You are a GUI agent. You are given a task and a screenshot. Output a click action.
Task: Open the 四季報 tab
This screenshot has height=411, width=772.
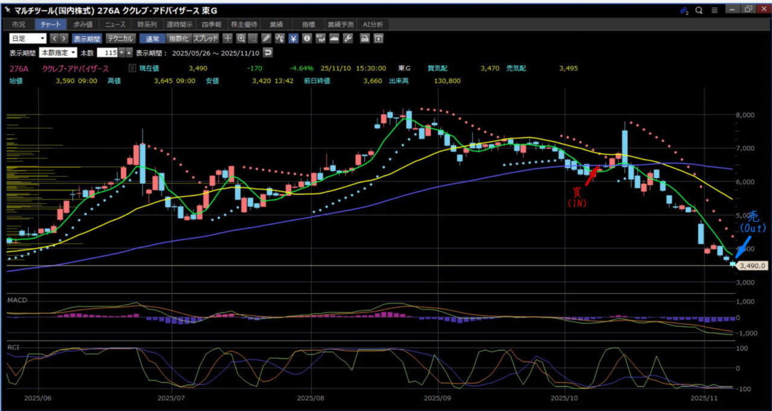(x=212, y=25)
